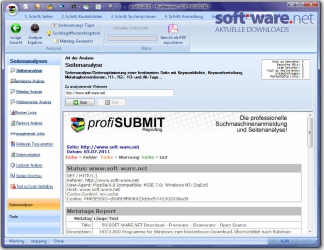Click the soft-ware.net AKTUELLE DOWNLOADS logo
Image resolution: width=324 pixels, height=250 pixels.
(264, 22)
